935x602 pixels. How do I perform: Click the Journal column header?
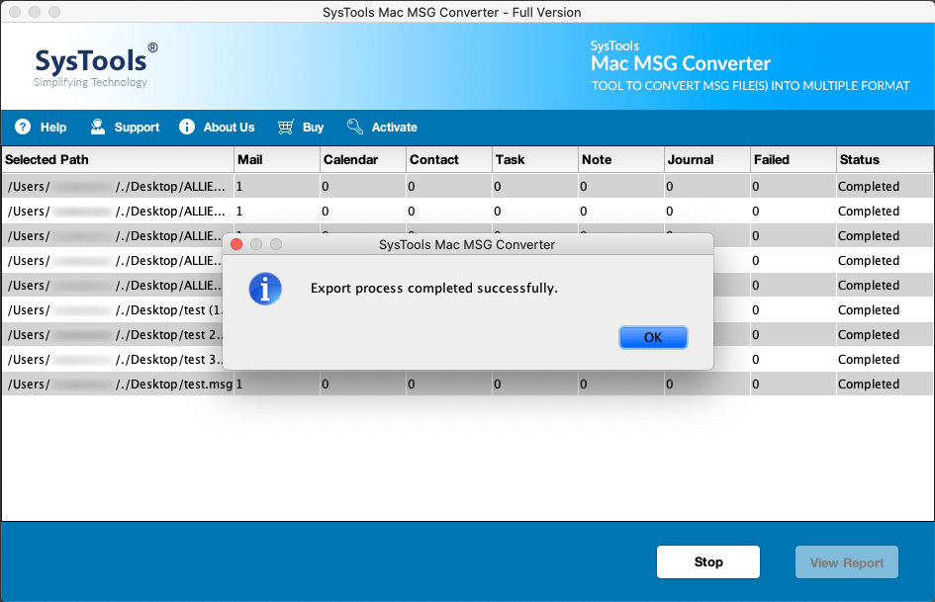(x=707, y=160)
